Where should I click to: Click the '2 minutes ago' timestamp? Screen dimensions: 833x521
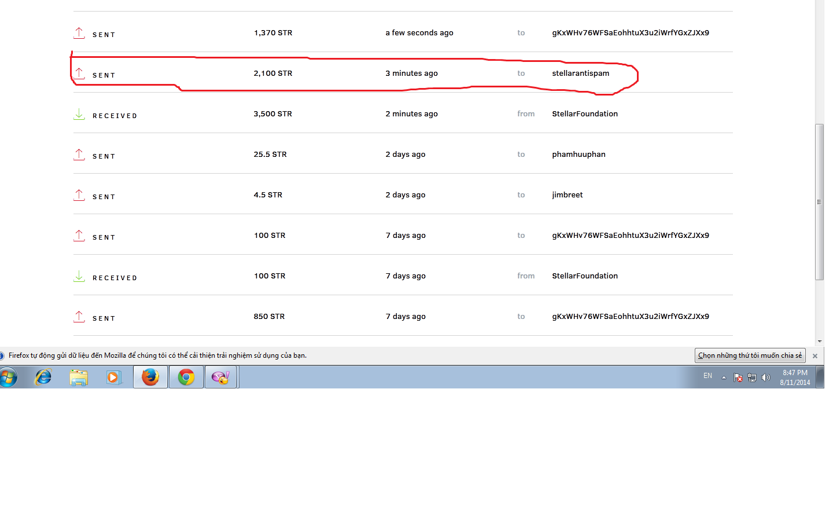pyautogui.click(x=412, y=114)
